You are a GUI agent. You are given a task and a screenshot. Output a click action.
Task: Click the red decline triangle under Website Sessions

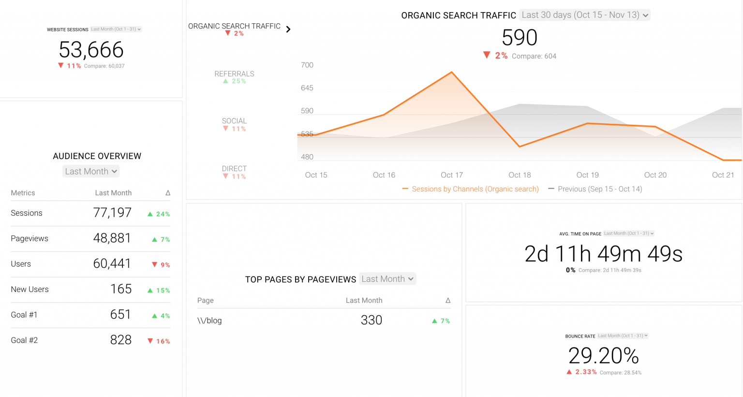coord(61,65)
